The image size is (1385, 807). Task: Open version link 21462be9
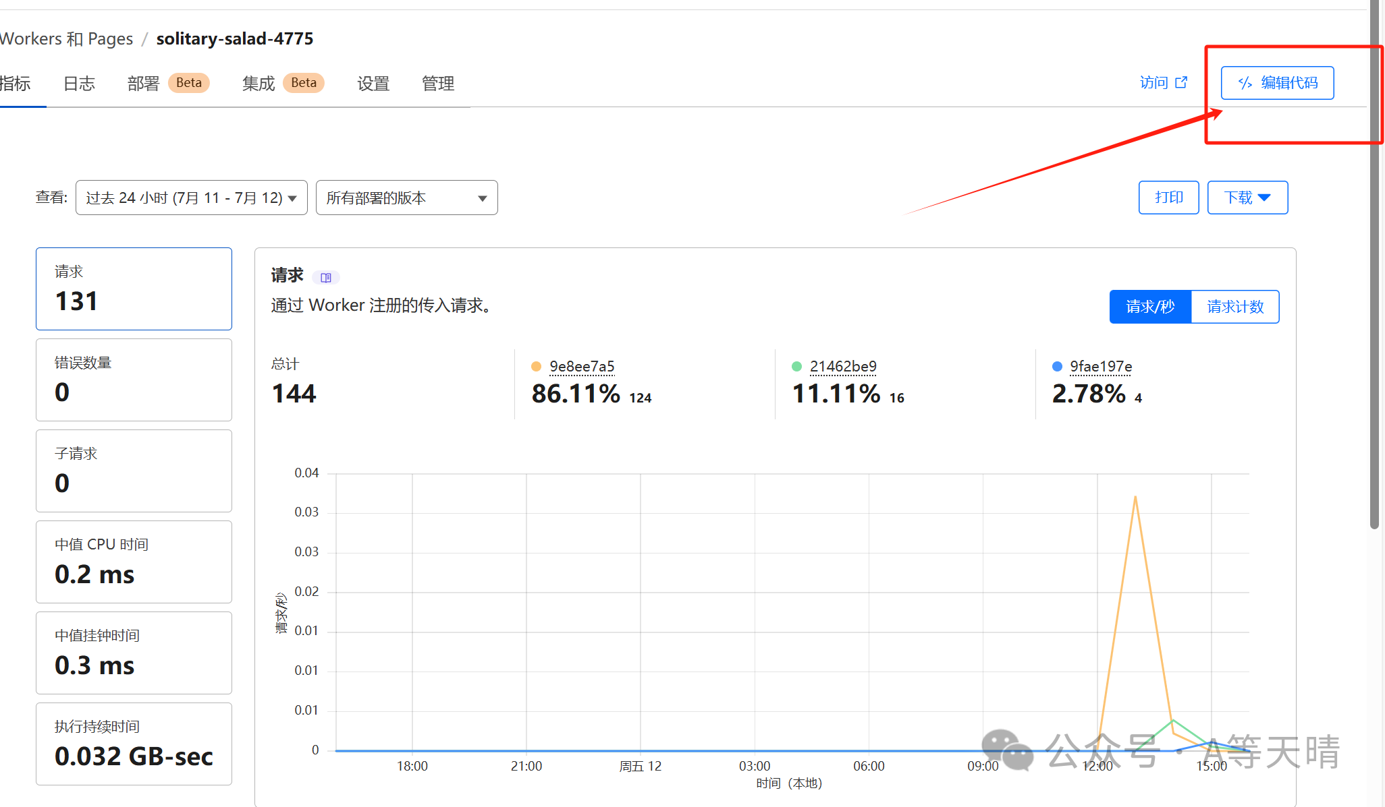point(843,366)
